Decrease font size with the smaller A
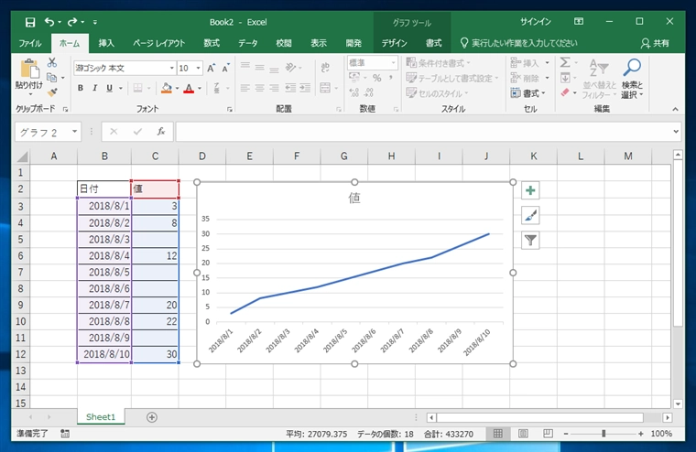696x452 pixels. [x=225, y=68]
